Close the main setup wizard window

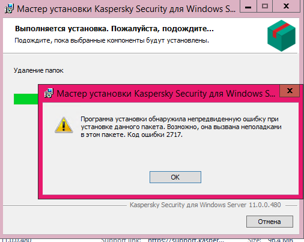287,7
